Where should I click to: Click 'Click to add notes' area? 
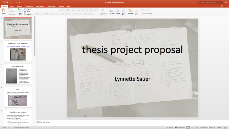pos(43,122)
